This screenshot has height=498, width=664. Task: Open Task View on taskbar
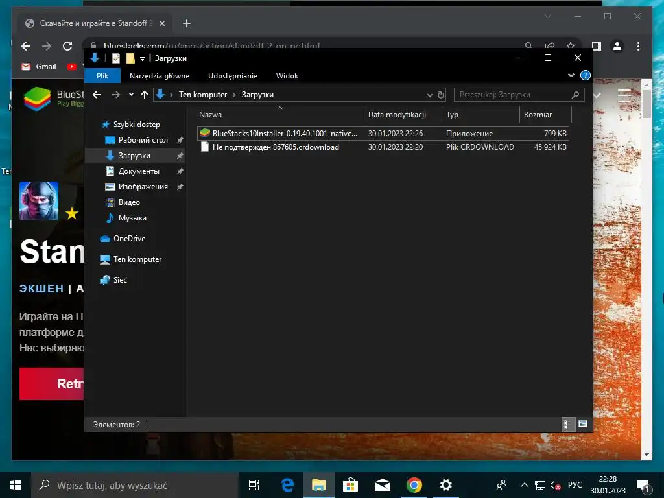click(x=254, y=485)
